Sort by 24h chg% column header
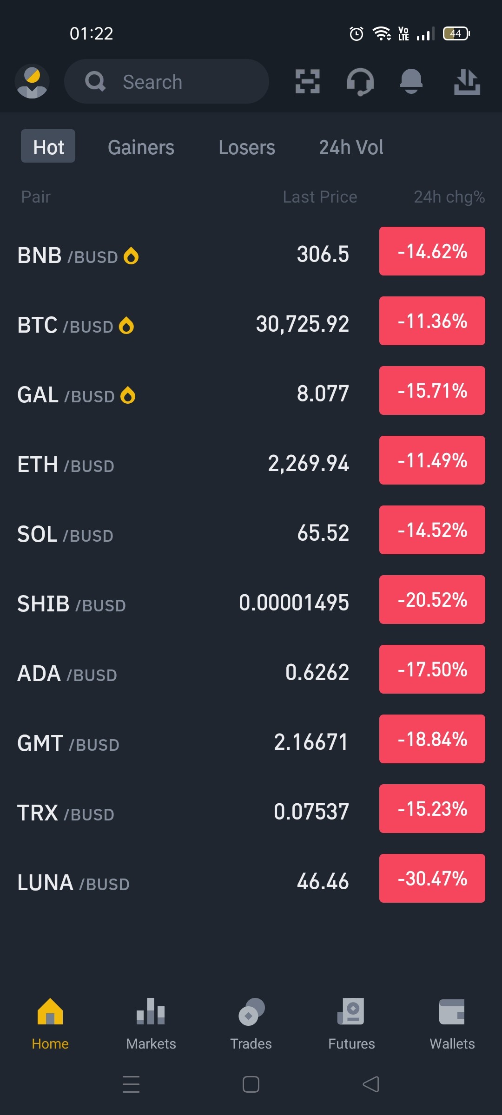The width and height of the screenshot is (502, 1115). pyautogui.click(x=449, y=197)
